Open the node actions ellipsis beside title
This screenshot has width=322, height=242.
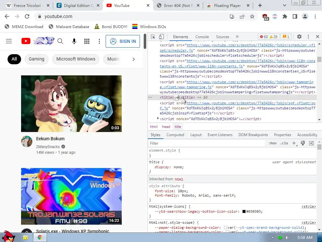150,97
